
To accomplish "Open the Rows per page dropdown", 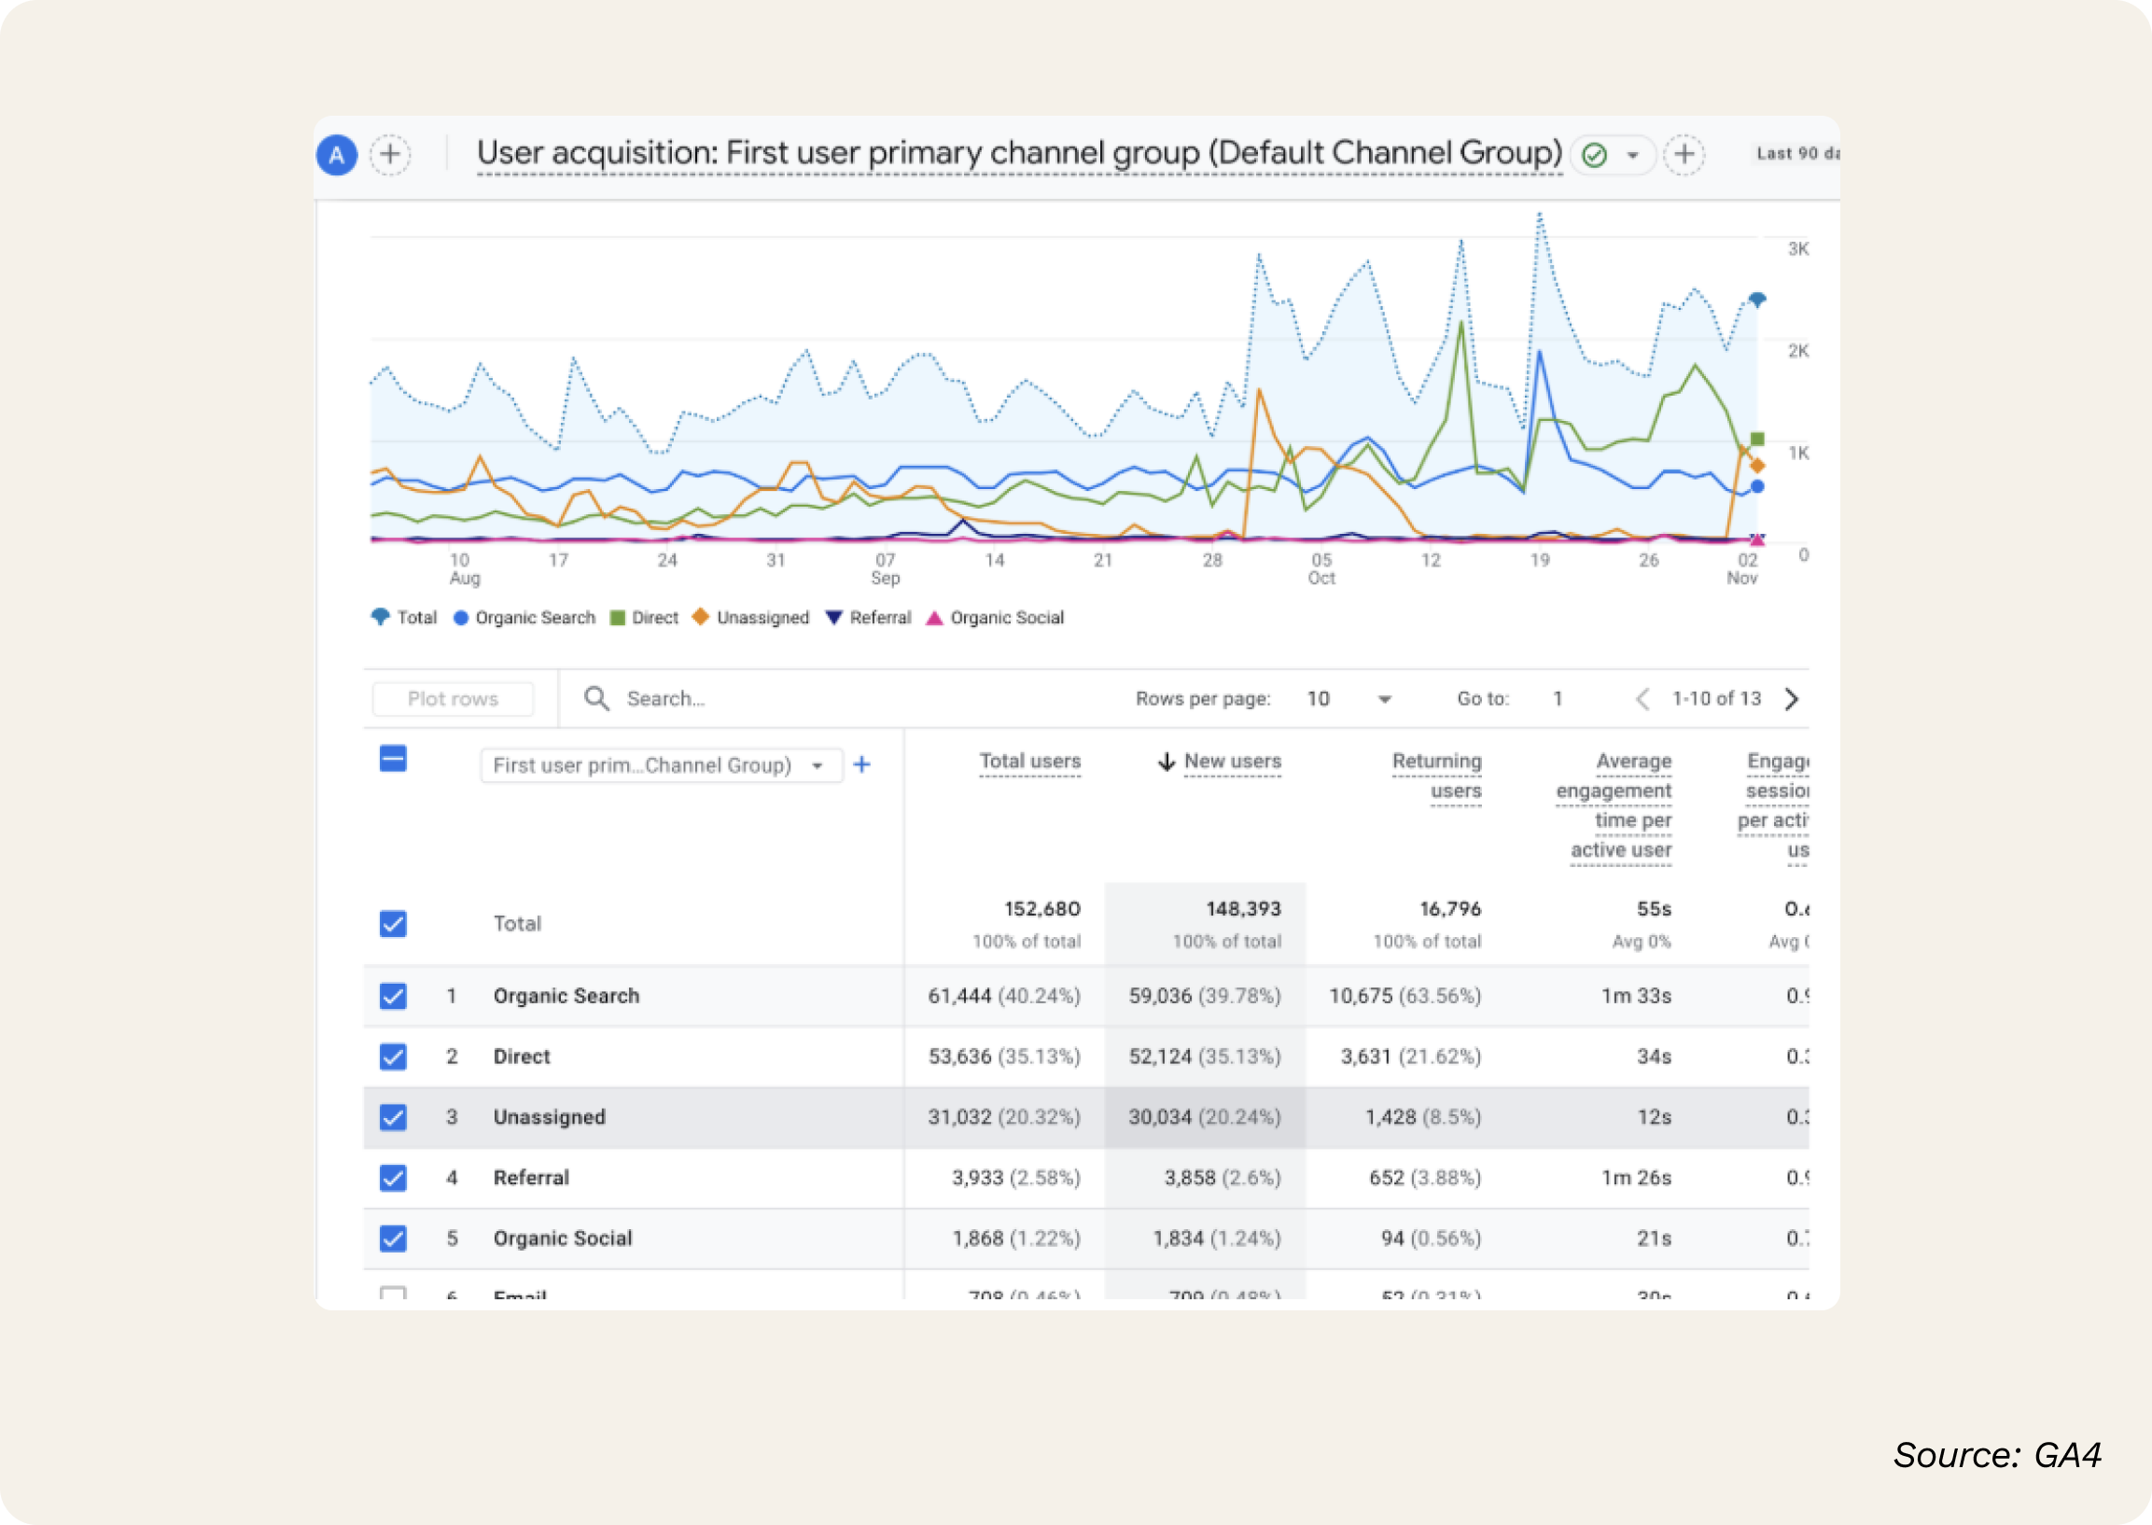I will [x=1383, y=699].
